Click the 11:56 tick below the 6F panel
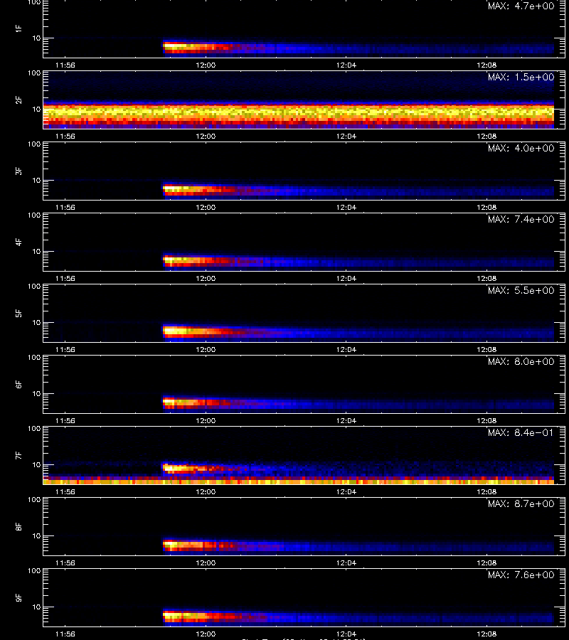569x640 pixels. 65,420
